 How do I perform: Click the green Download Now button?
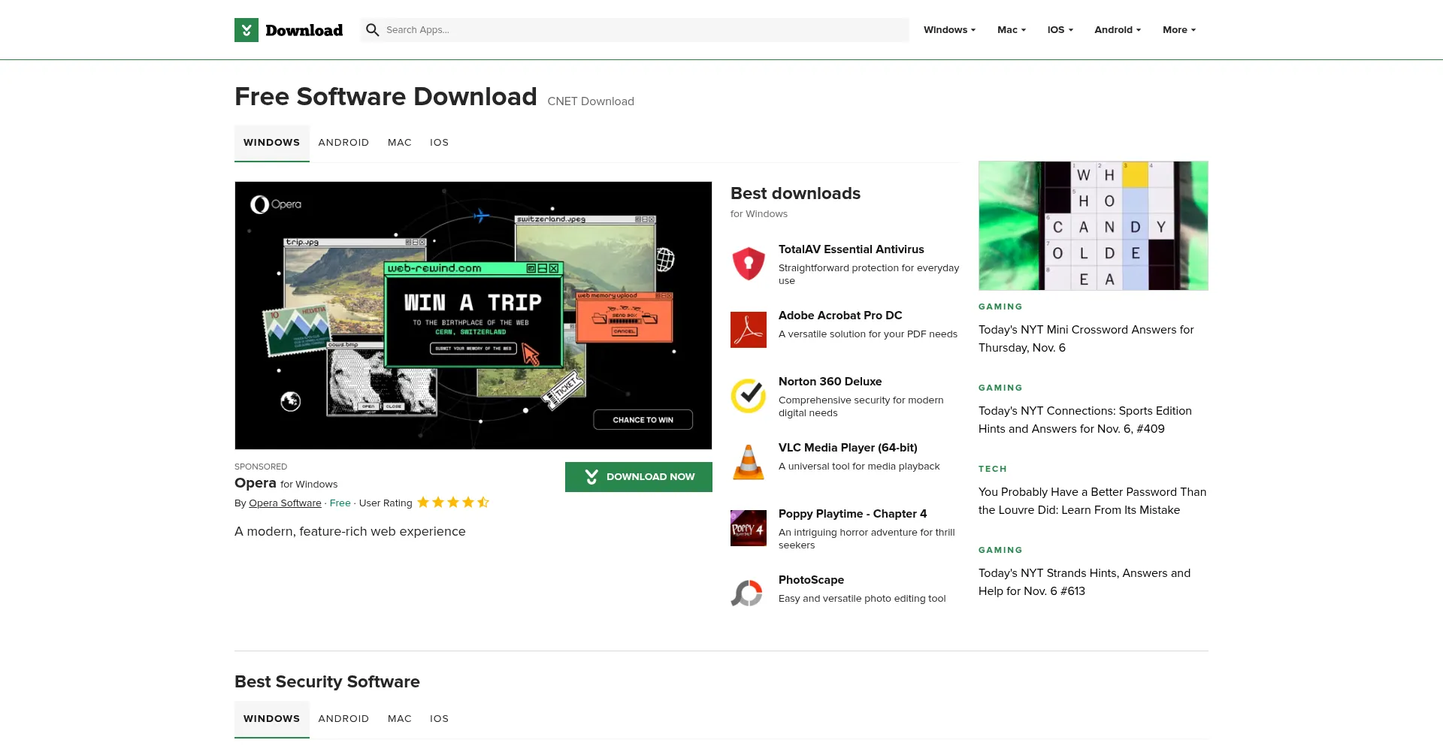(x=639, y=477)
